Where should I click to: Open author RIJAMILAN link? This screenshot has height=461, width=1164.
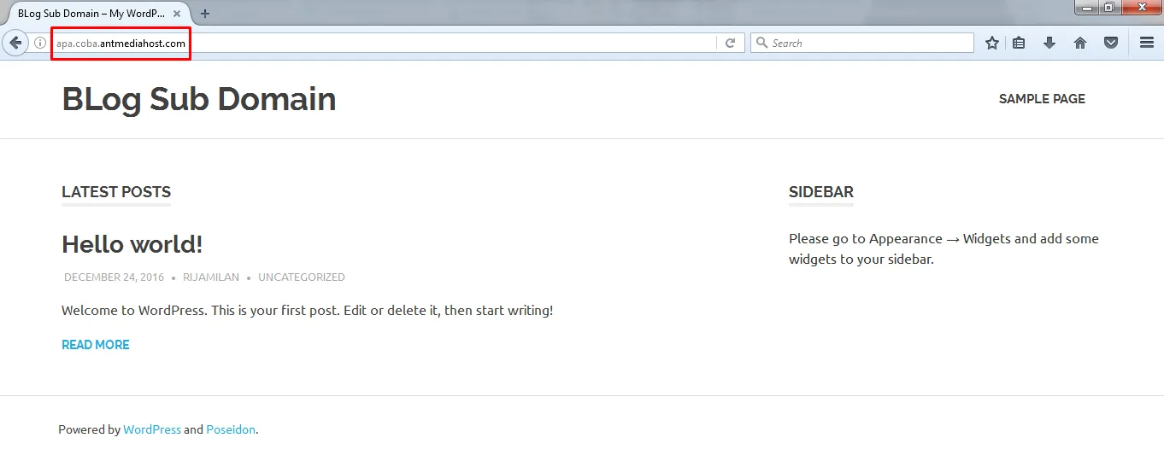(x=211, y=277)
